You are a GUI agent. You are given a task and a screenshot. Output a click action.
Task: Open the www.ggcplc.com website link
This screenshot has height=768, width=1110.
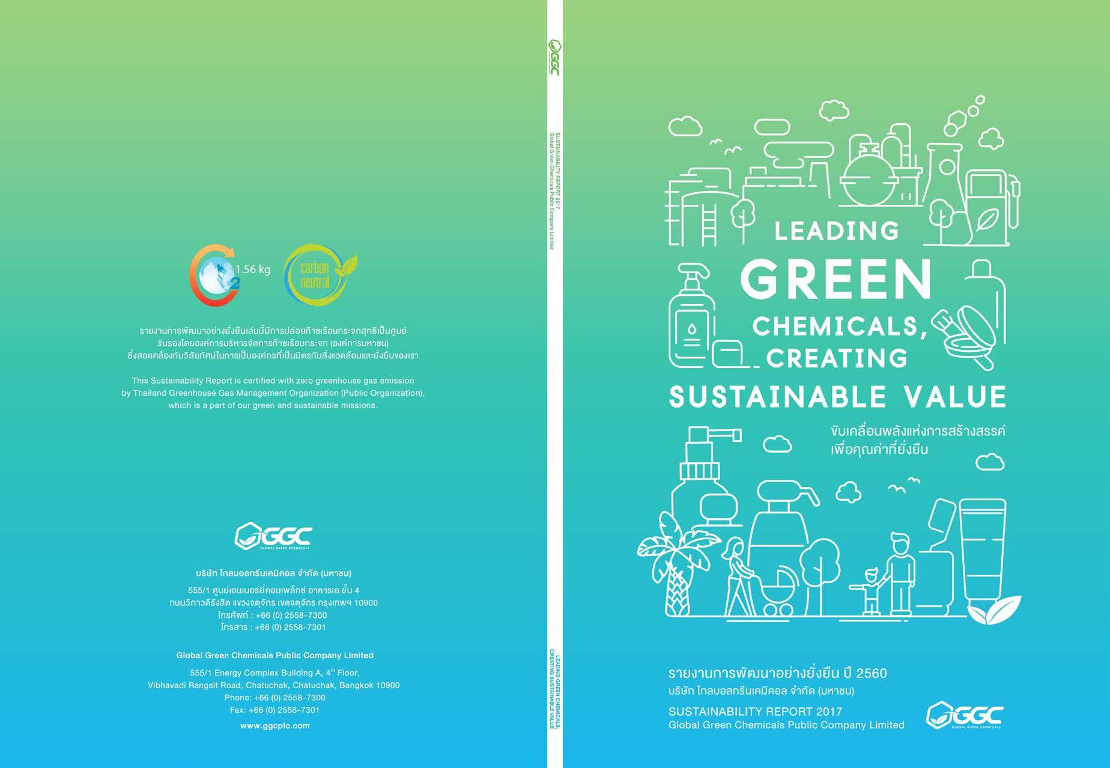pos(274,725)
